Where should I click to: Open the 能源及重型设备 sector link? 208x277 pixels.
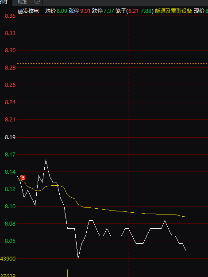click(x=173, y=11)
